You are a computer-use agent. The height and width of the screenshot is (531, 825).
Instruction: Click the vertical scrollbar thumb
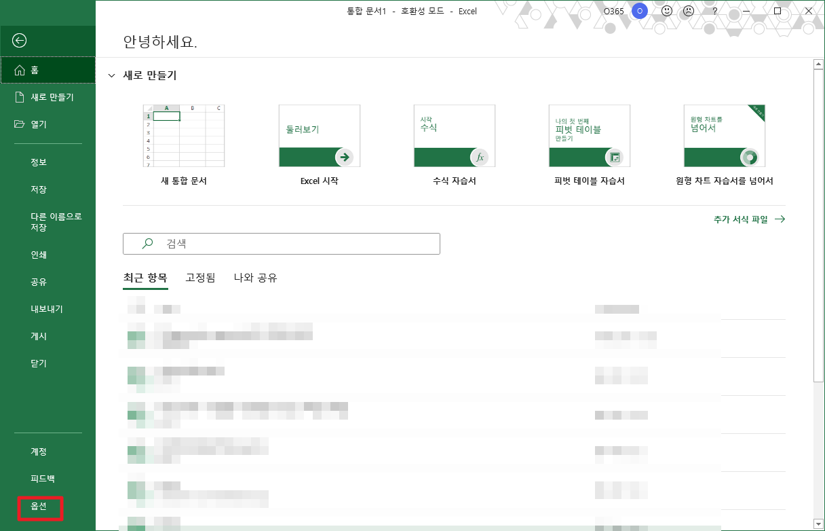point(818,226)
